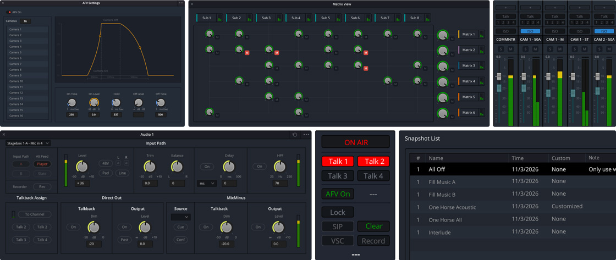Viewport: 616px width, 260px height.
Task: Click the Matrix 1 level meter icon
Action: pos(481,35)
